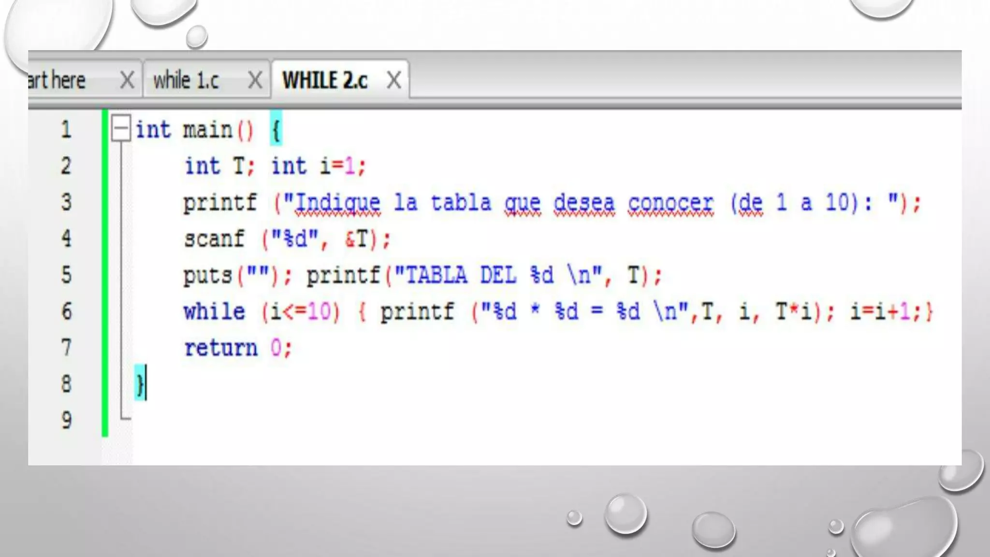990x557 pixels.
Task: Close the WHILE 2.c tab
Action: (x=394, y=80)
